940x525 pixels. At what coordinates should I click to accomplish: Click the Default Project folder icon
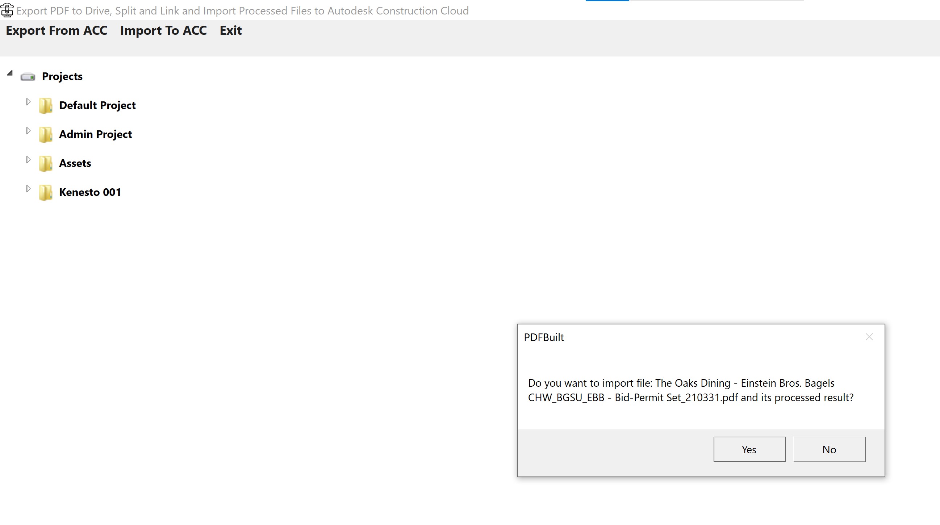46,106
